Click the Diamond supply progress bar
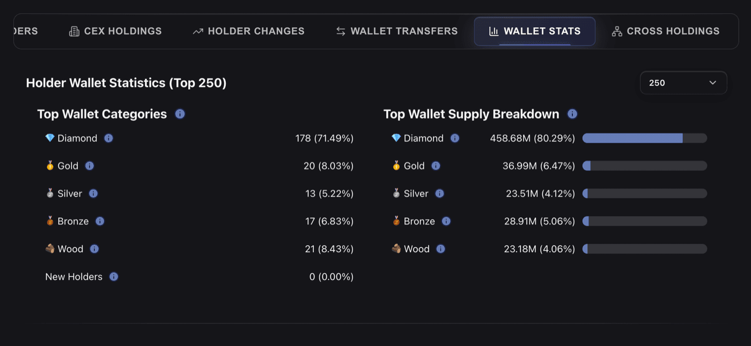751x346 pixels. click(x=644, y=138)
